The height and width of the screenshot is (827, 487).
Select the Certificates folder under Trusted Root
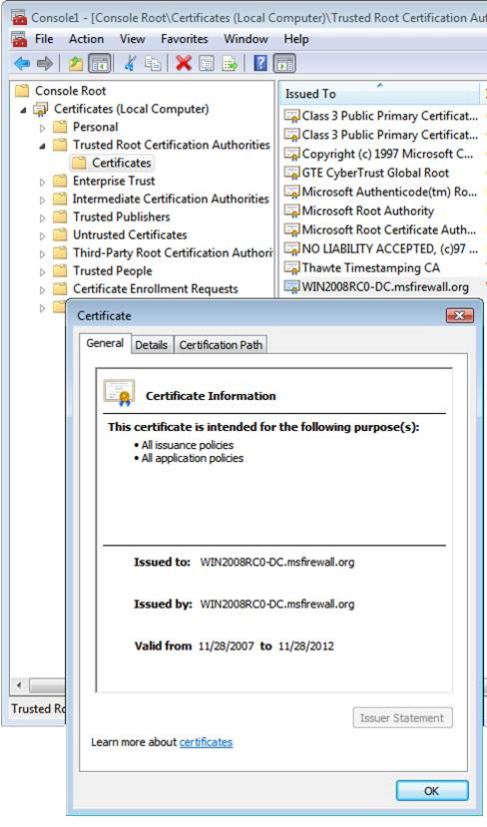pos(122,163)
